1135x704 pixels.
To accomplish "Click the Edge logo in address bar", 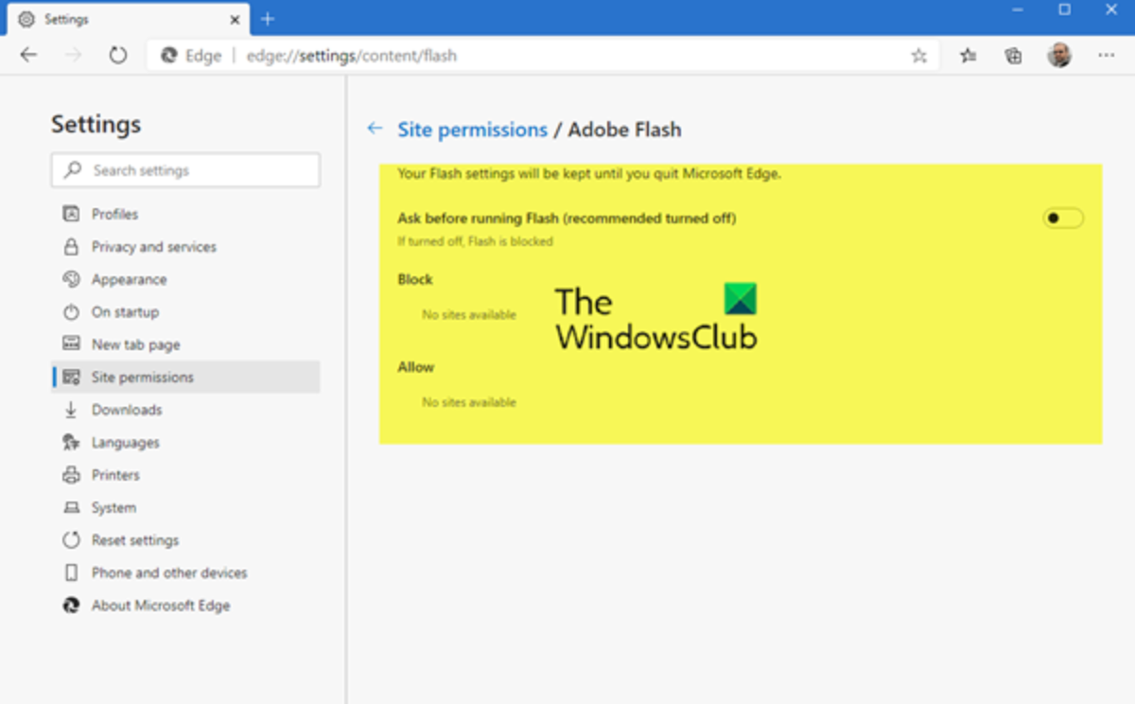I will tap(169, 56).
